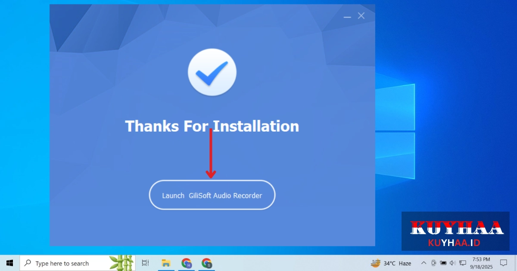
Task: Show hidden system tray icons
Action: (x=424, y=263)
